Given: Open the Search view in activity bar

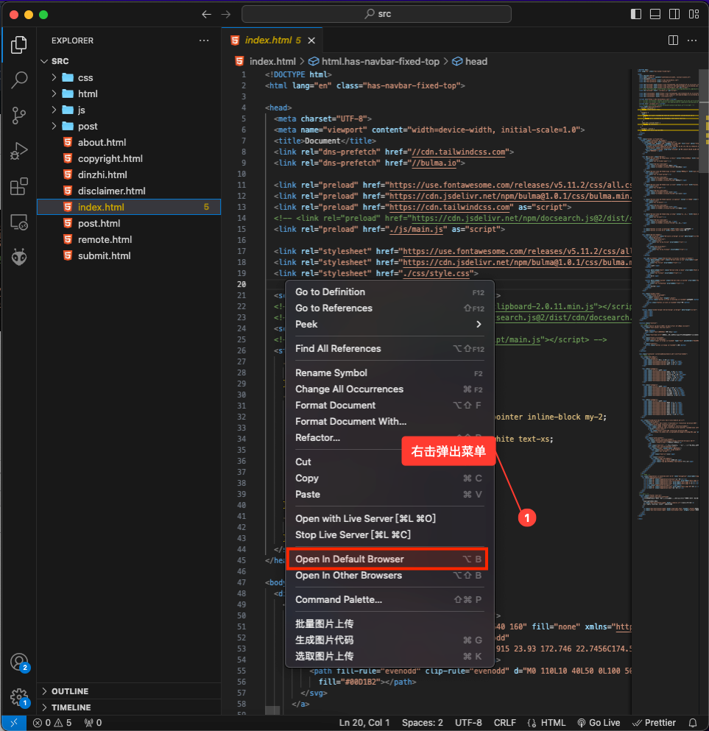Looking at the screenshot, I should click(x=18, y=80).
